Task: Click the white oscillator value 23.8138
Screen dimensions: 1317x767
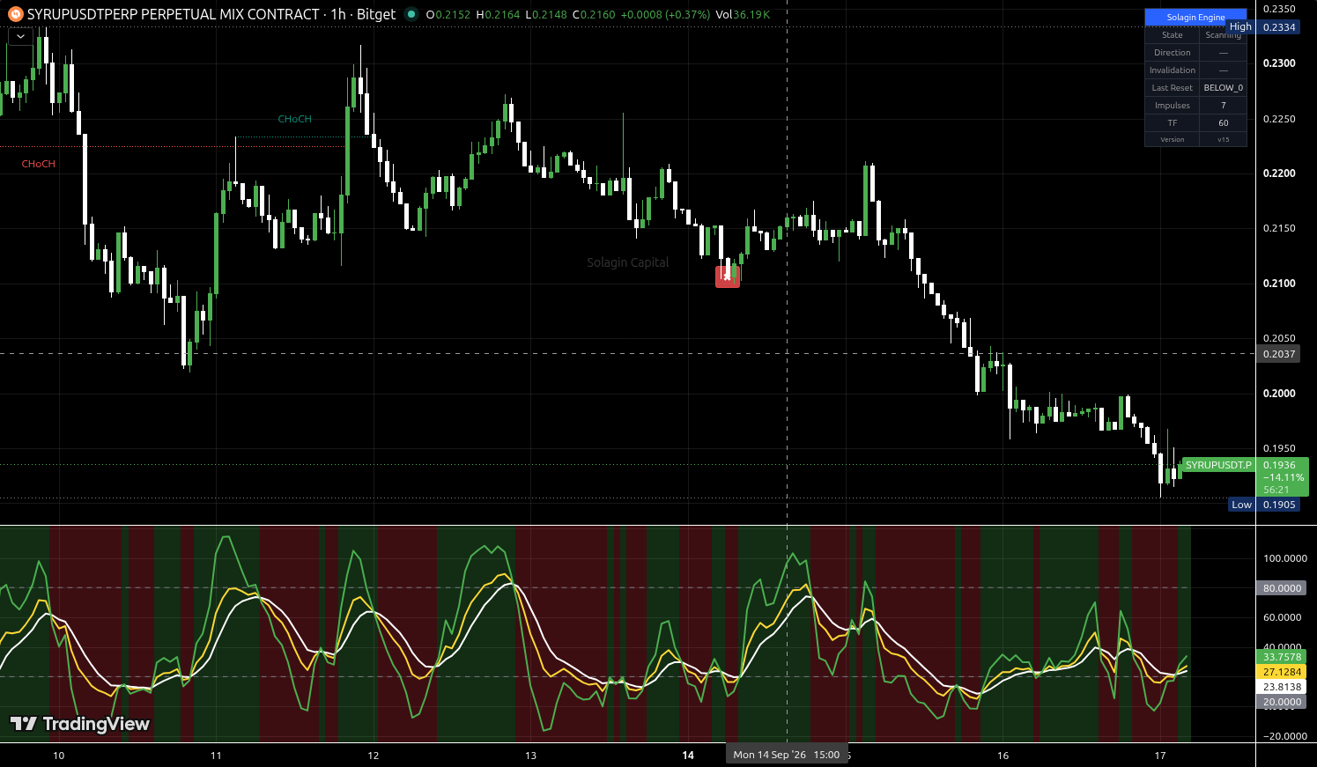Action: 1282,687
